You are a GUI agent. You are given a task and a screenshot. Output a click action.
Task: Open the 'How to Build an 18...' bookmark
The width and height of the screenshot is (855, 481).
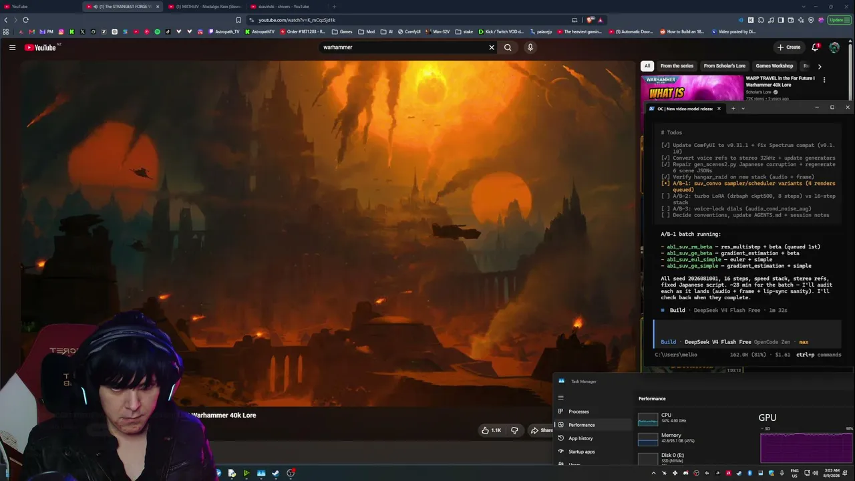coord(681,31)
